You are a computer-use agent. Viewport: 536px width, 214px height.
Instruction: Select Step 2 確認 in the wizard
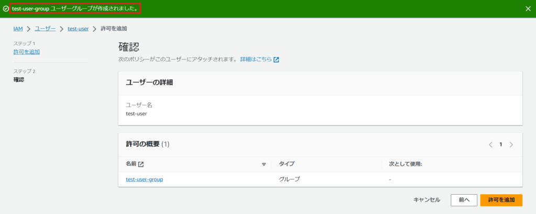pyautogui.click(x=19, y=80)
